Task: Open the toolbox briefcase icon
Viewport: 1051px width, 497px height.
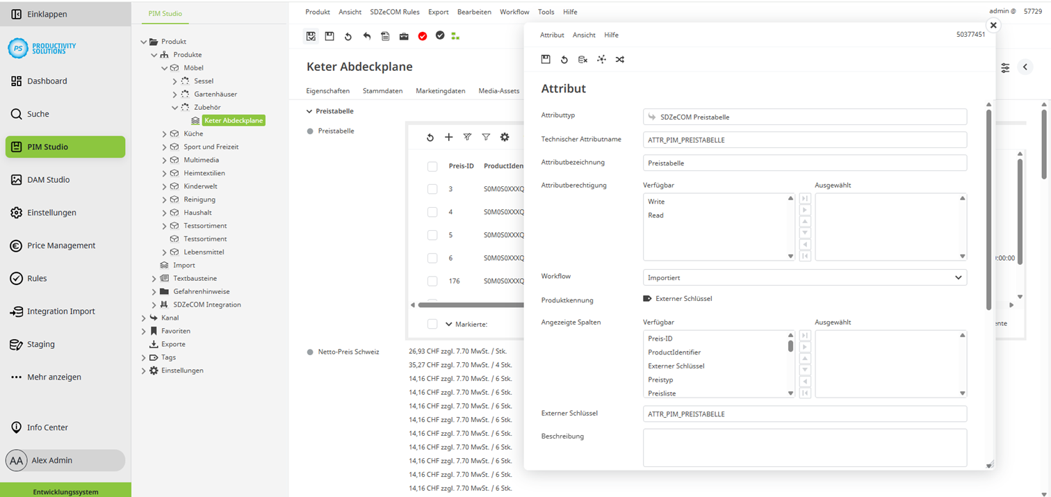Action: pos(404,36)
